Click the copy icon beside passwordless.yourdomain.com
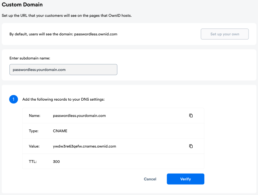 tap(191, 115)
